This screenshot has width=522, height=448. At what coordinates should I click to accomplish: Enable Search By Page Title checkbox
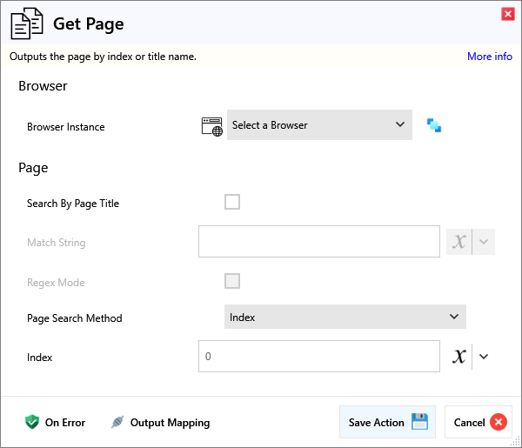(232, 202)
